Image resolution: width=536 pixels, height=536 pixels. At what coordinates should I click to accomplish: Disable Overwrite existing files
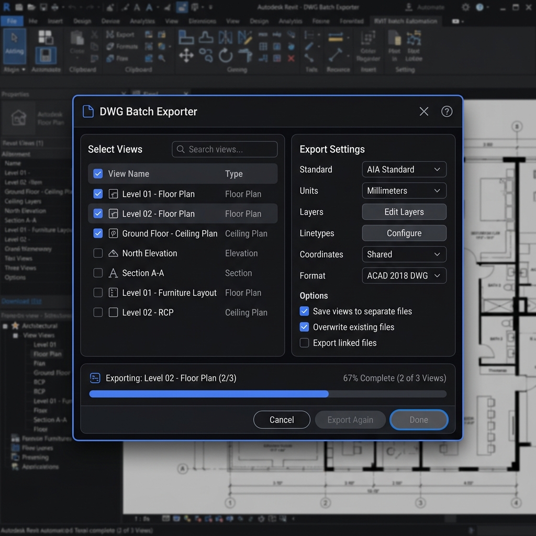(304, 327)
